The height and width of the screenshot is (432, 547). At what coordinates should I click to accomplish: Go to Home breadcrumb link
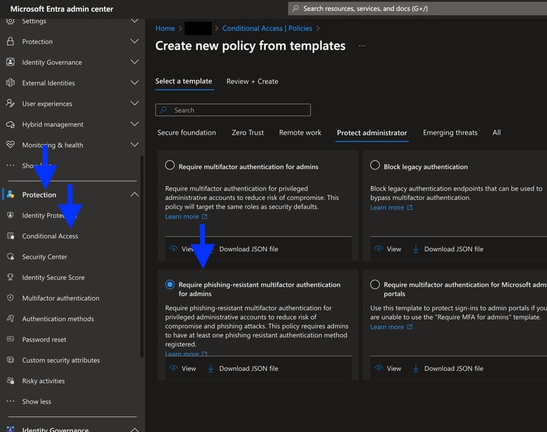click(165, 28)
